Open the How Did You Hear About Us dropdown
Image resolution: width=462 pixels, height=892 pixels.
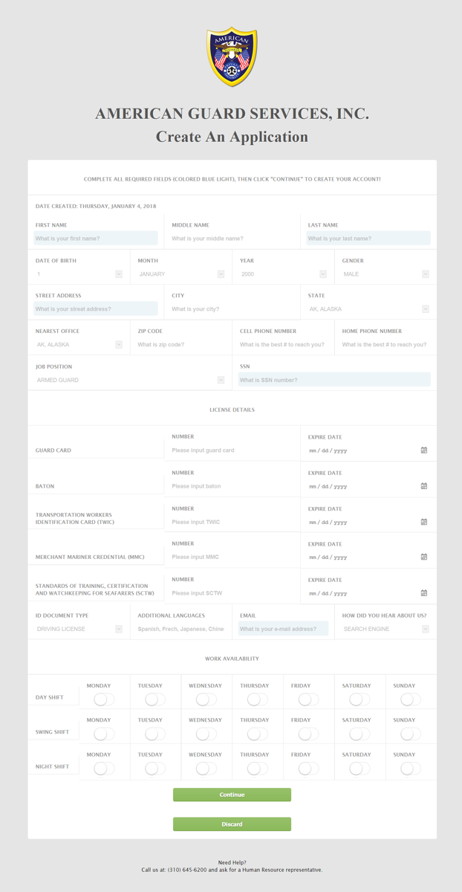pyautogui.click(x=385, y=629)
